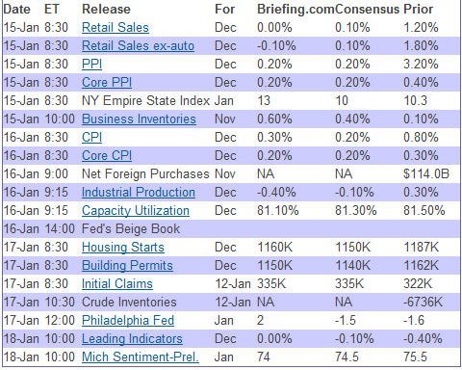This screenshot has width=462, height=370.
Task: Open the Core PPI link
Action: (x=107, y=83)
